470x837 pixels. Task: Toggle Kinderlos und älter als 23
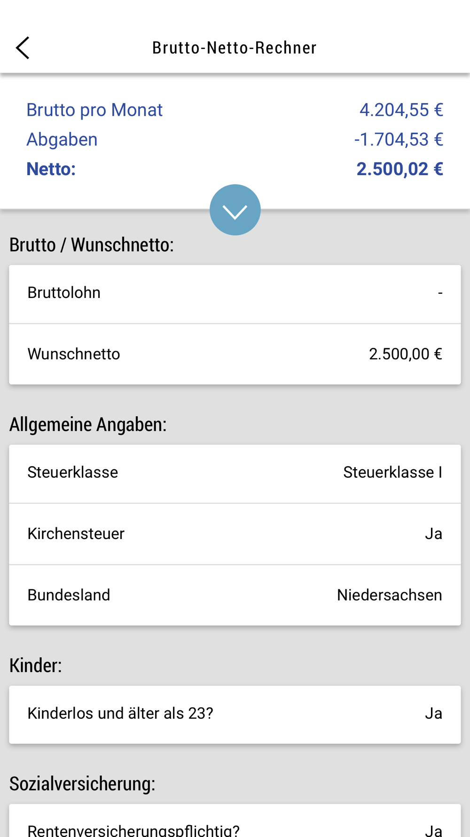[235, 715]
